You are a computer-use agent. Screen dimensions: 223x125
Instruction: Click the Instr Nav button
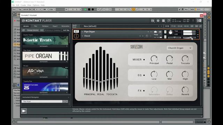(x=66, y=30)
